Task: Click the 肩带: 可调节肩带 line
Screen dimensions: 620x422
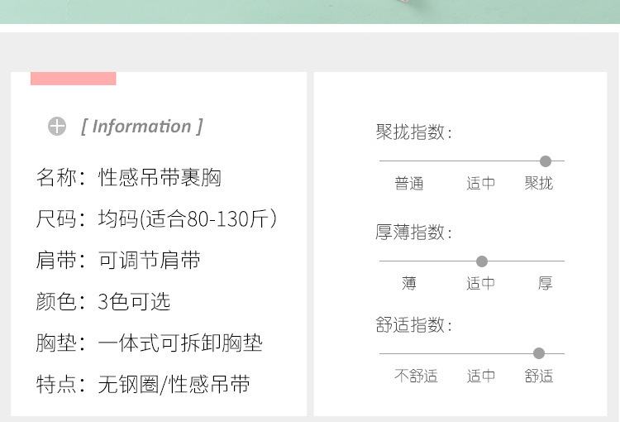Action: click(x=118, y=261)
